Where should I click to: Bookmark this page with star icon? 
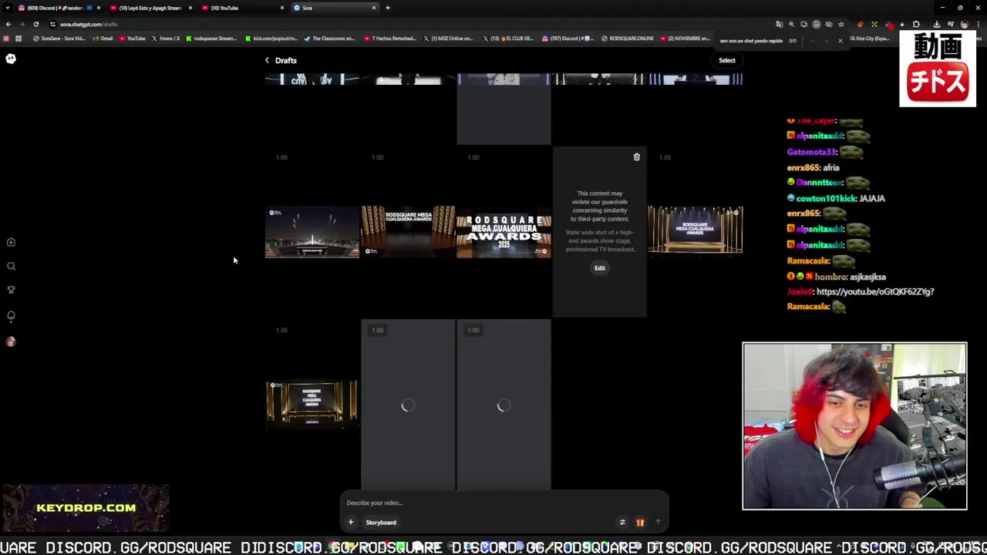[x=841, y=24]
